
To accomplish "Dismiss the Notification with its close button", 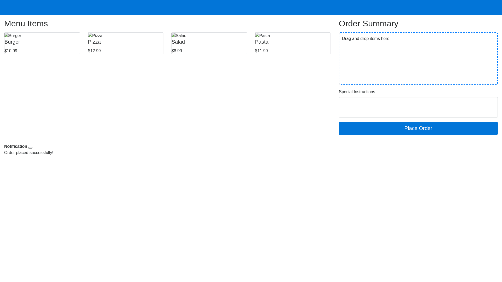I will 30,148.
